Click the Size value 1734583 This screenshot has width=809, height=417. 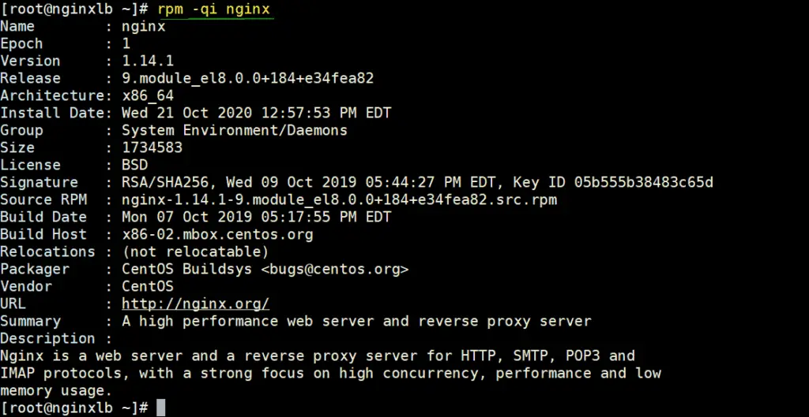tap(152, 147)
